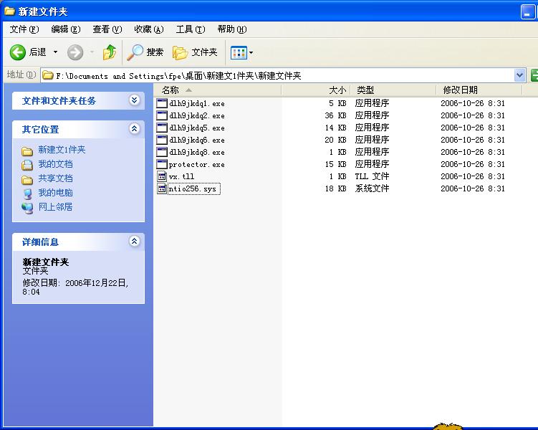Select file name protector.exe
538x430 pixels.
pyautogui.click(x=196, y=164)
